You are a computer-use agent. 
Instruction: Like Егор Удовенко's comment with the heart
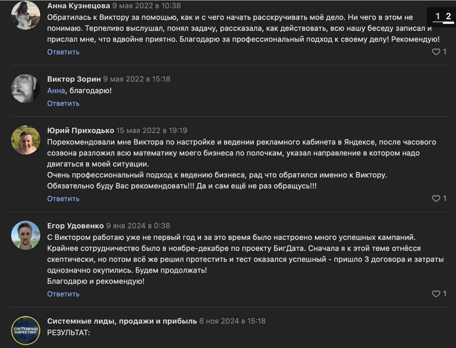[x=436, y=294]
